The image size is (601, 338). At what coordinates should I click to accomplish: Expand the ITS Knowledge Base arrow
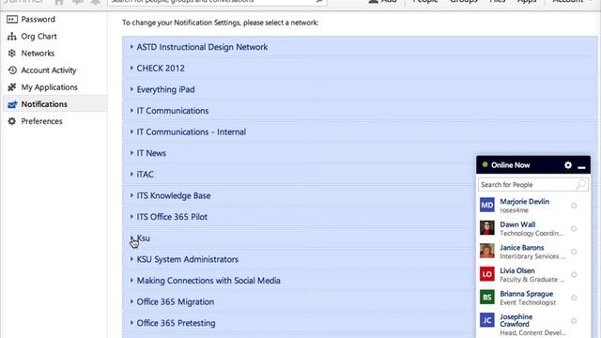(131, 195)
